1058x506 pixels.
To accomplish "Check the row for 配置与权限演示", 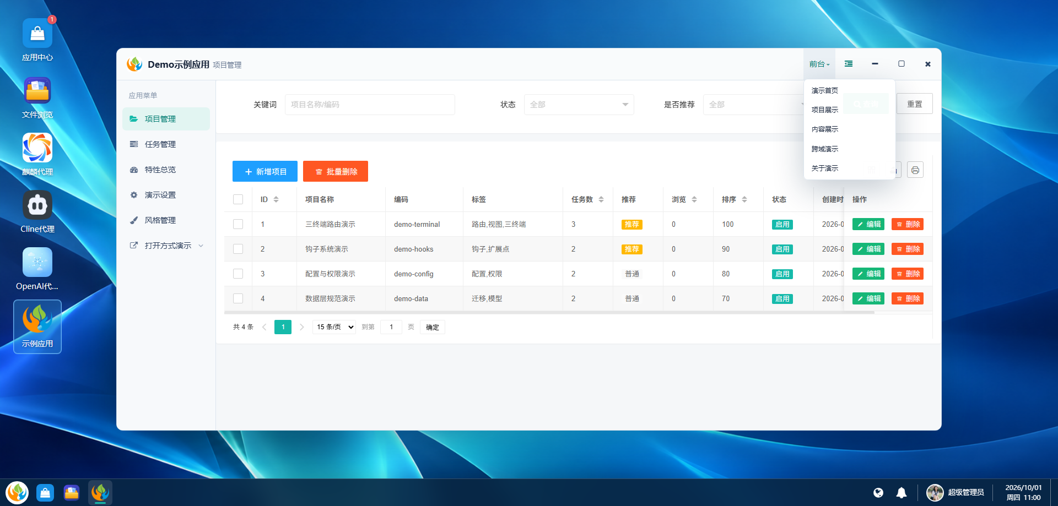I will pyautogui.click(x=238, y=274).
